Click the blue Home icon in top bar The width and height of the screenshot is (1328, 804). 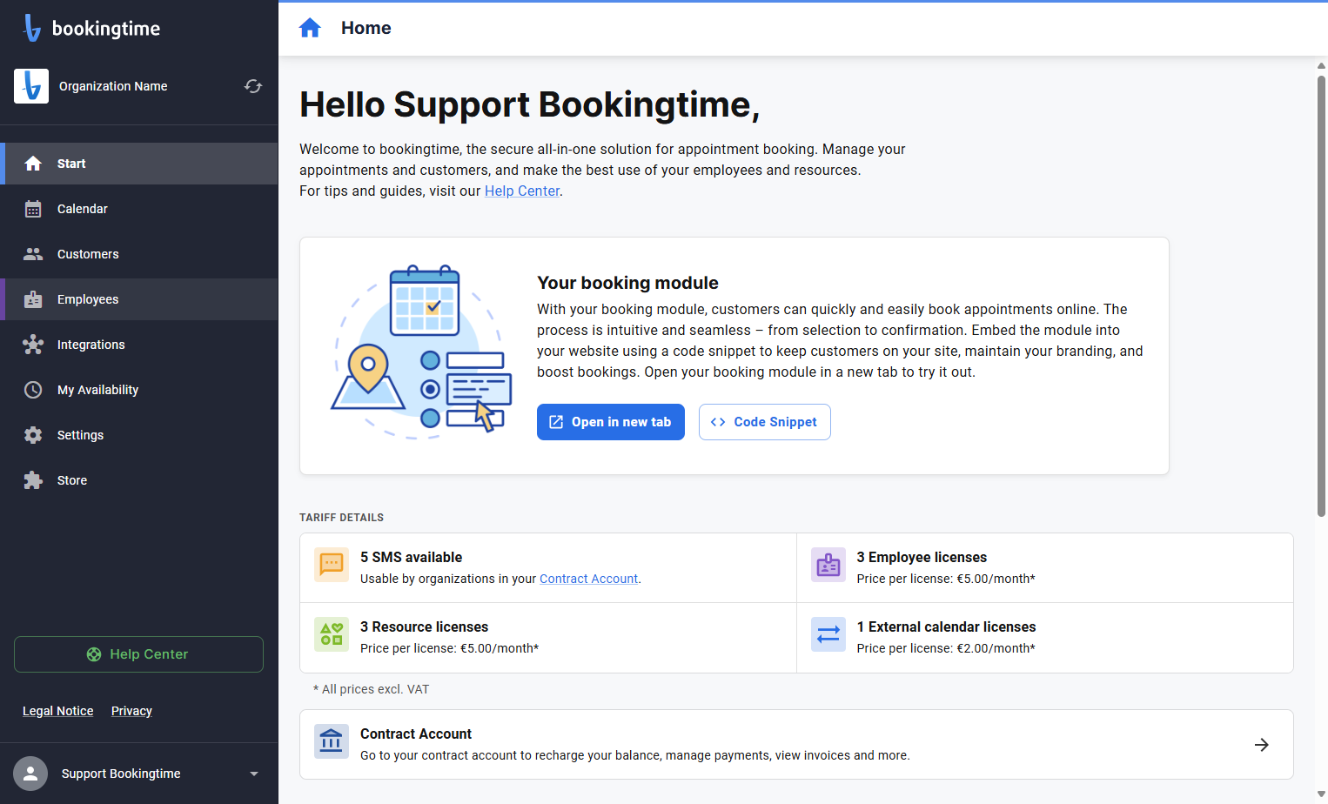point(310,28)
